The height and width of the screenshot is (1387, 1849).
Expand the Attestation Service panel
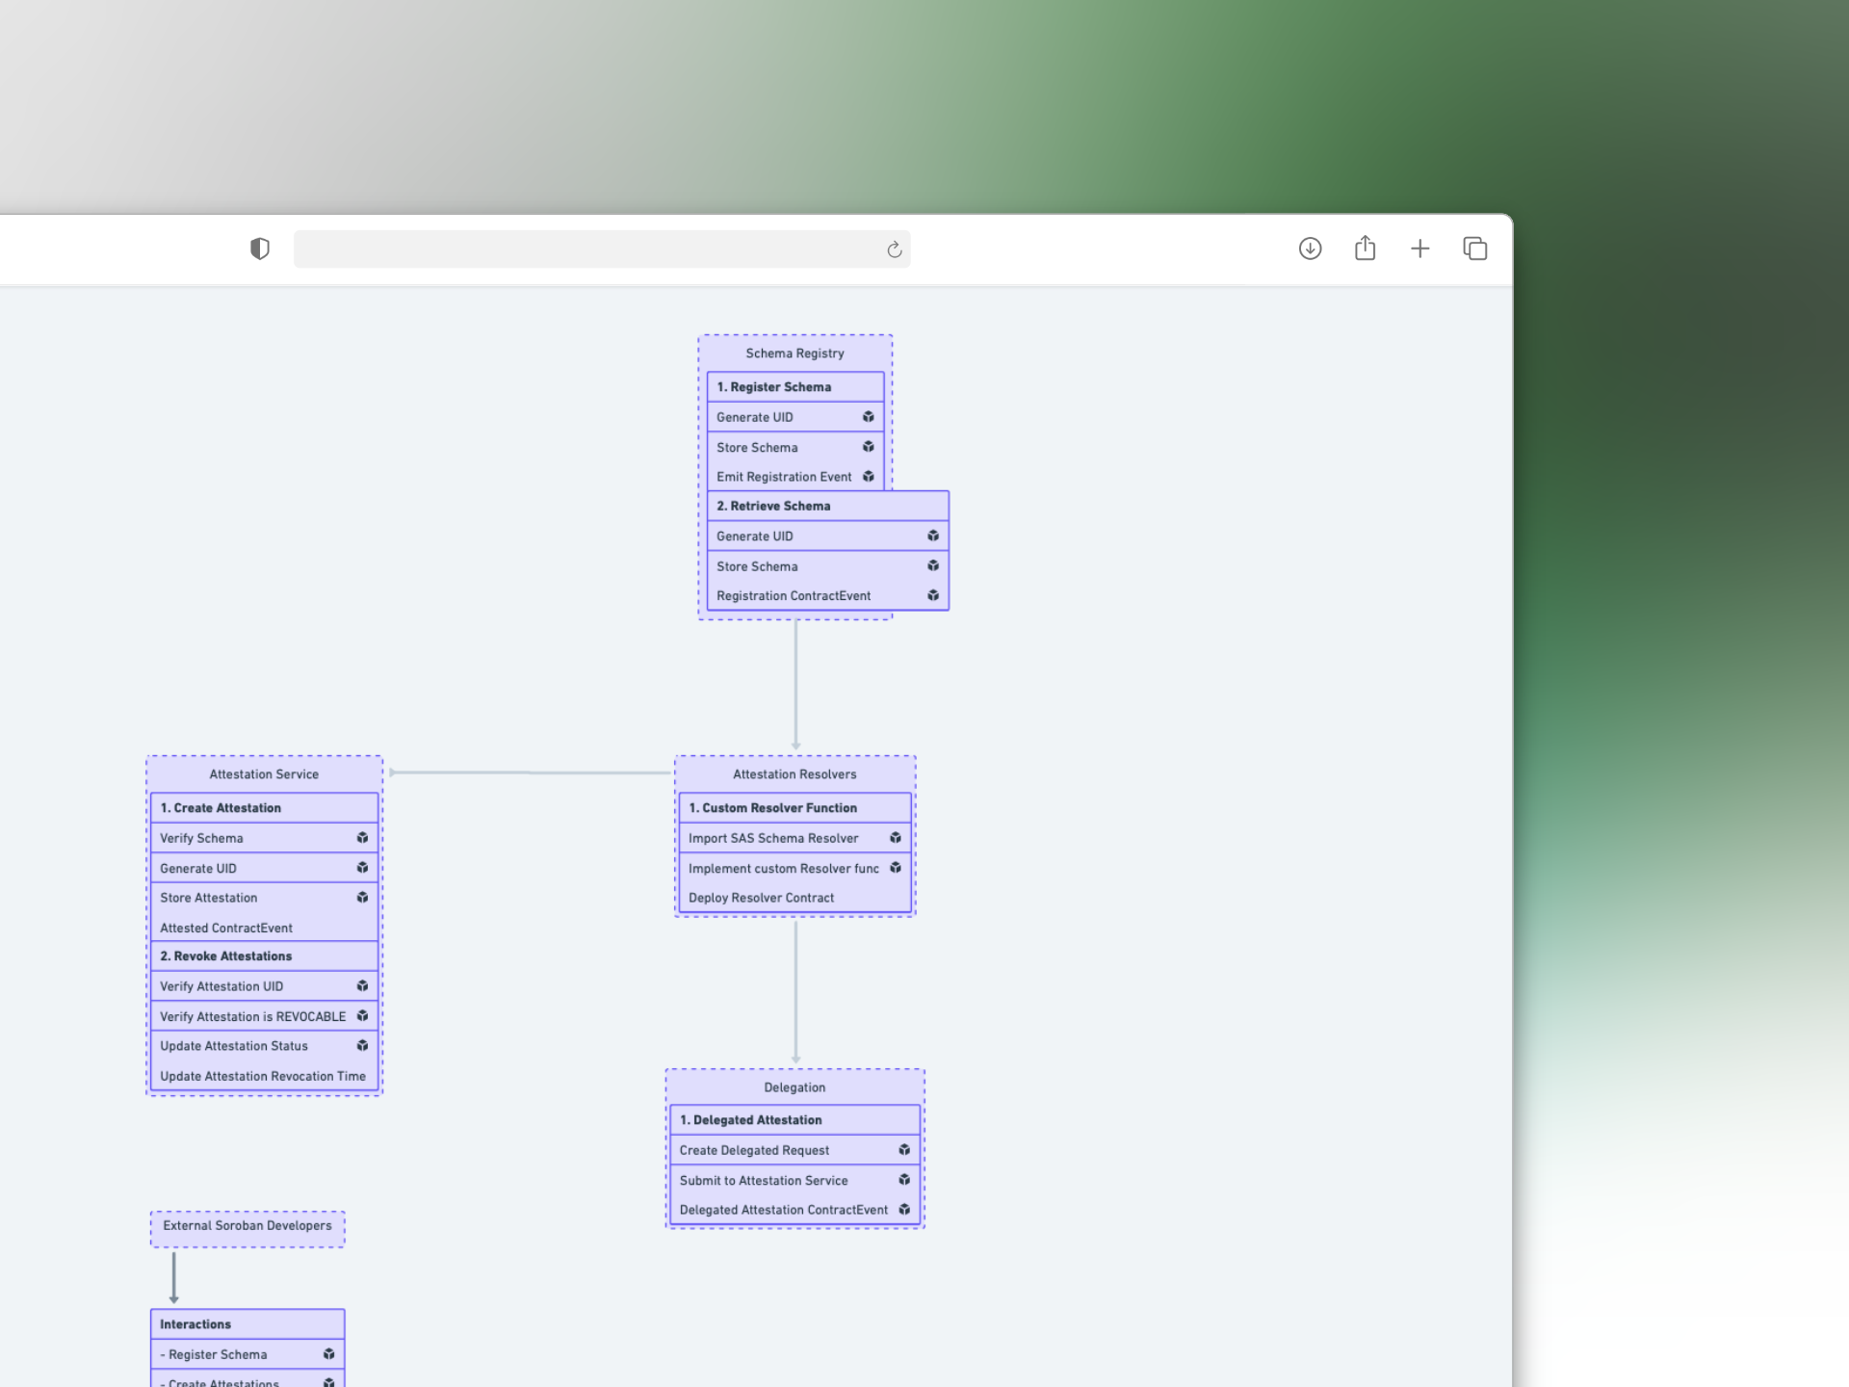click(x=262, y=773)
